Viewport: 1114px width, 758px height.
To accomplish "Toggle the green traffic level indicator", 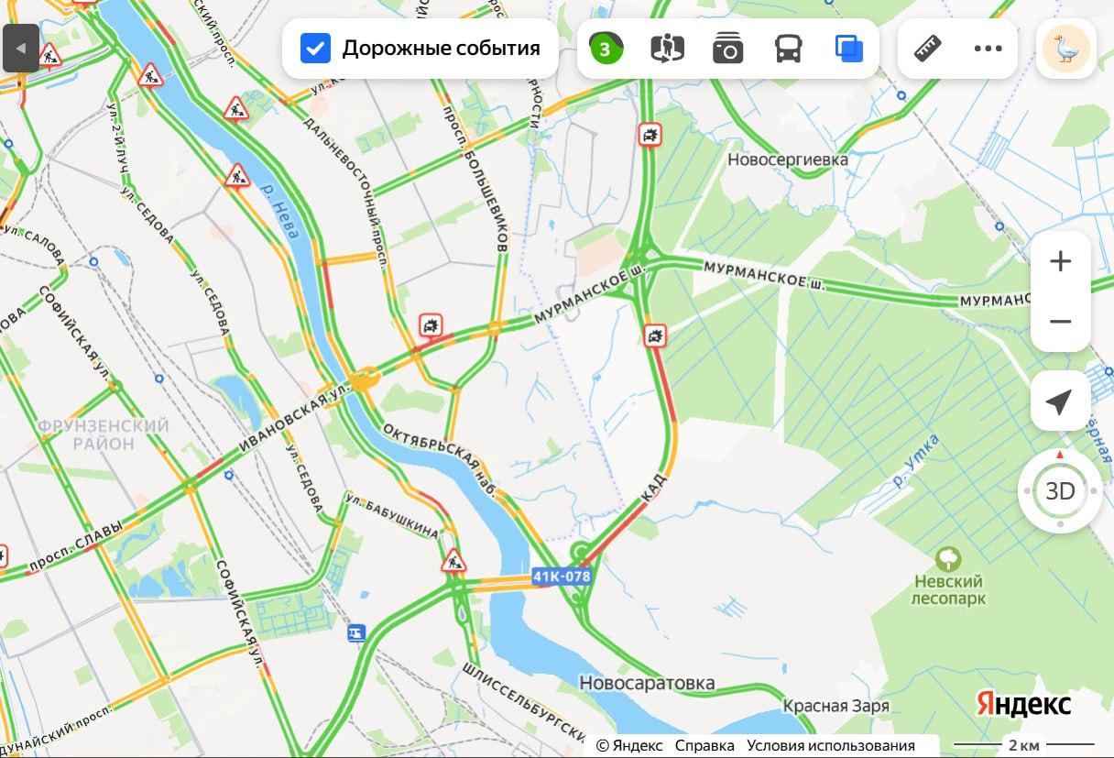I will pyautogui.click(x=605, y=49).
